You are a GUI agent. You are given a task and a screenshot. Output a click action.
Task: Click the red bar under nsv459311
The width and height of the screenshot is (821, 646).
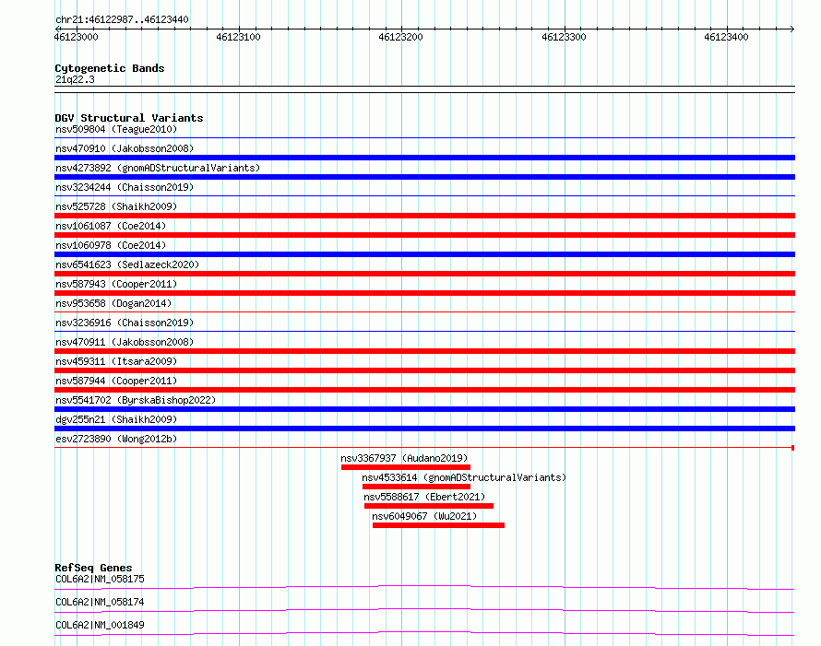pos(424,370)
